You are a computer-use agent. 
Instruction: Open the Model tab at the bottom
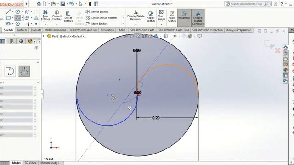[x=17, y=163]
